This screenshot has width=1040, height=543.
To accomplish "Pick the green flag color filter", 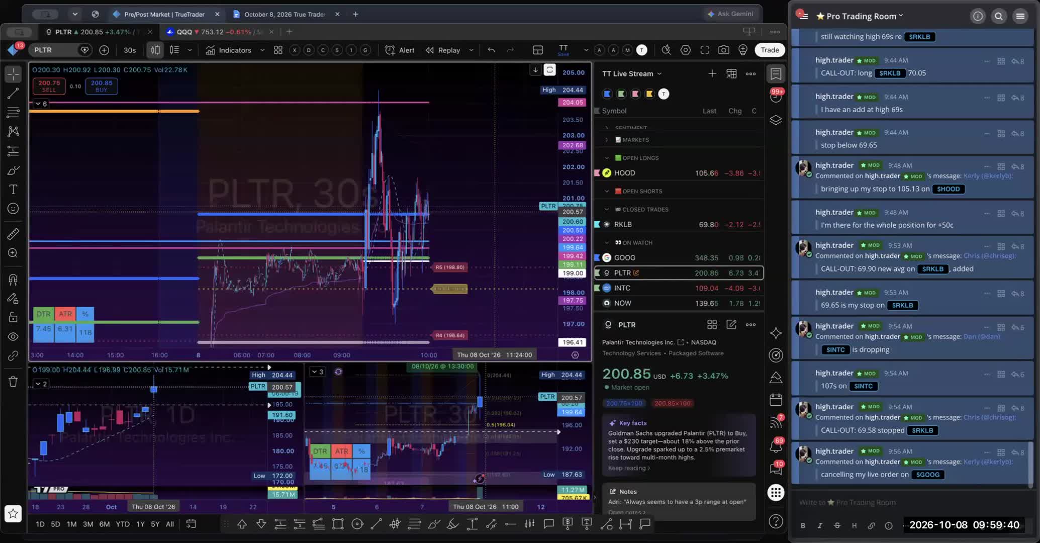I will [621, 94].
